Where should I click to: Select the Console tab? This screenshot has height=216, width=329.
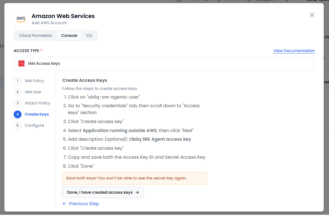click(69, 36)
